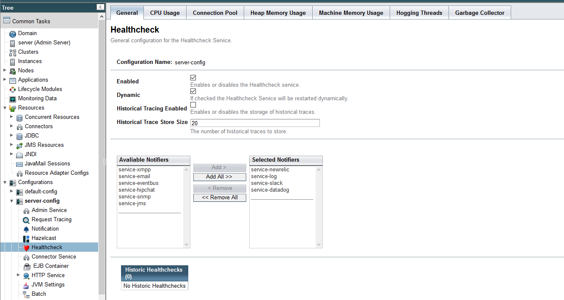Screen dimensions: 564x300
Task: Expand the HTTP Service node
Action: pyautogui.click(x=19, y=275)
